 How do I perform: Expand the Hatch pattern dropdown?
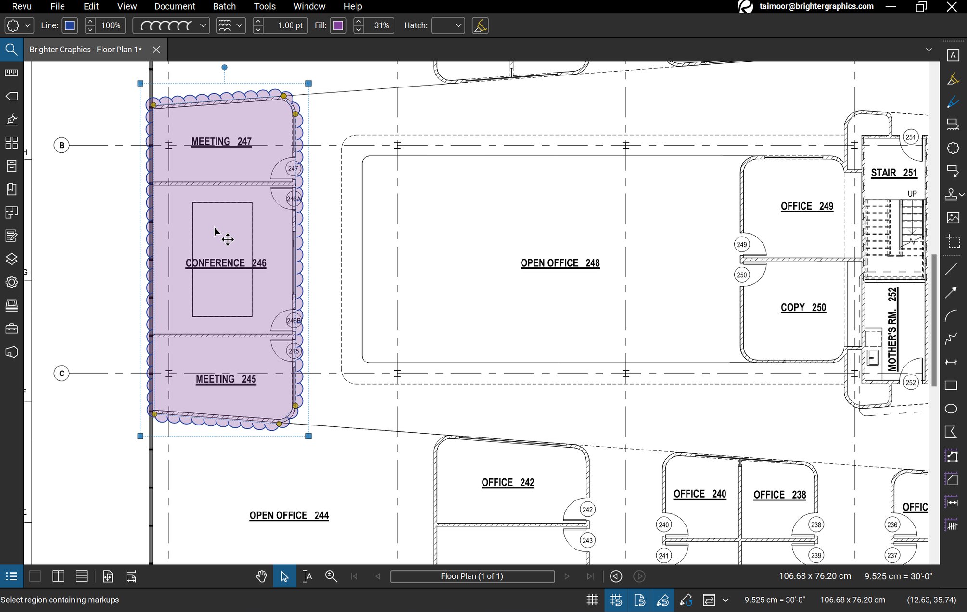point(458,25)
